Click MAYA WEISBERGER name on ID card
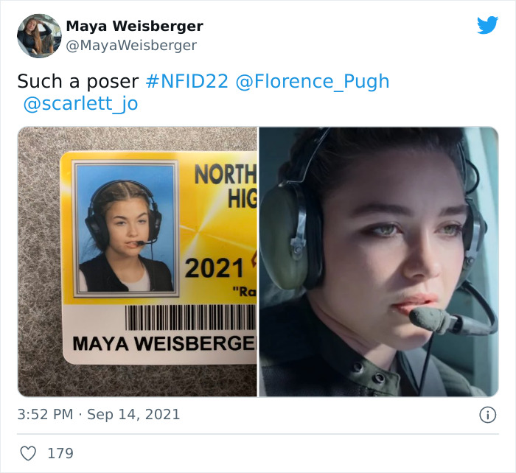The height and width of the screenshot is (473, 516). 164,343
